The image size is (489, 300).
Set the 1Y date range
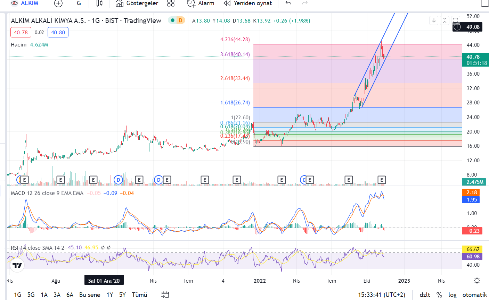click(x=110, y=295)
